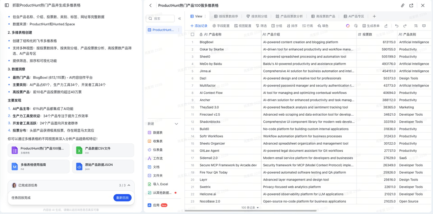The image size is (433, 214).
Task: Click the redo arrow in the toolbar
Action: click(406, 26)
